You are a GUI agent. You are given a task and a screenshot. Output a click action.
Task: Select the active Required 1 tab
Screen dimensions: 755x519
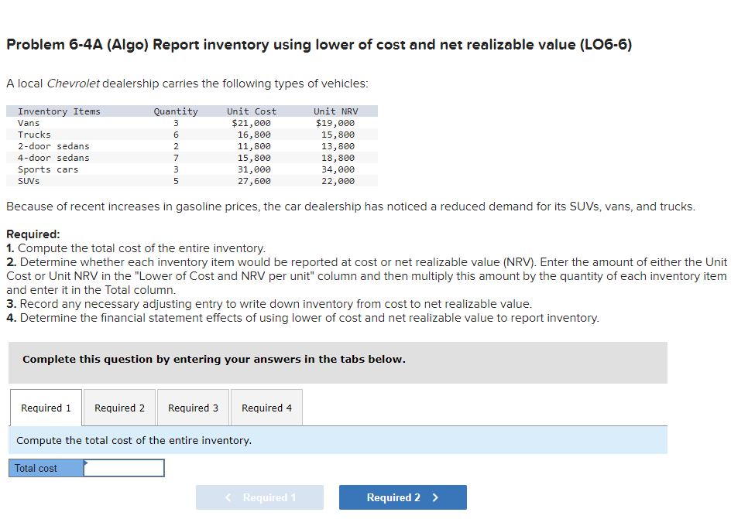click(x=45, y=408)
